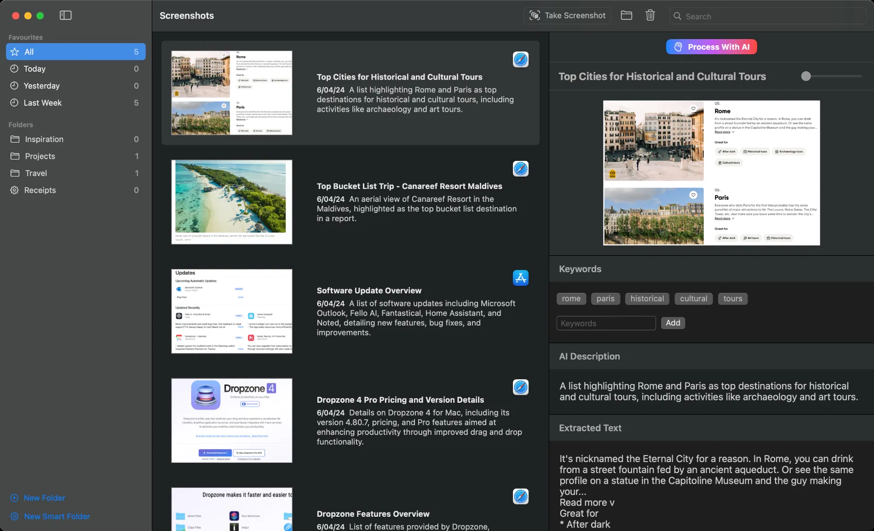Open the Travel folder

36,173
